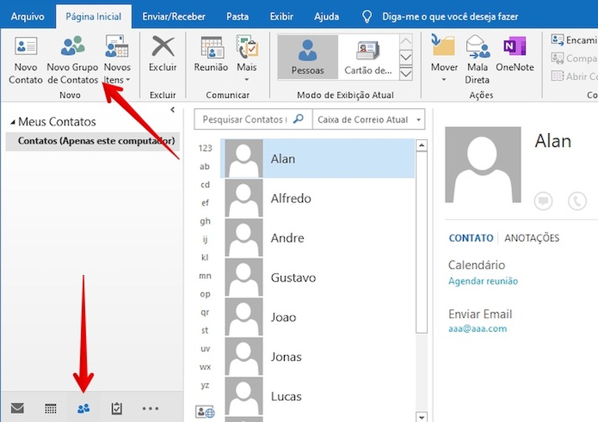Collapse the Meus Contatos folder list
The height and width of the screenshot is (422, 598).
click(x=173, y=110)
